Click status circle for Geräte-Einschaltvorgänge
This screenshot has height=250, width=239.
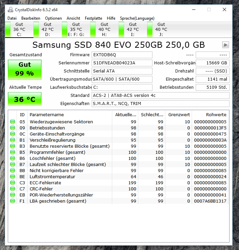(13, 134)
